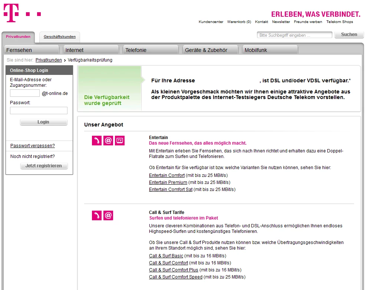Focus the Passwort input field
370x290 pixels.
coord(39,111)
